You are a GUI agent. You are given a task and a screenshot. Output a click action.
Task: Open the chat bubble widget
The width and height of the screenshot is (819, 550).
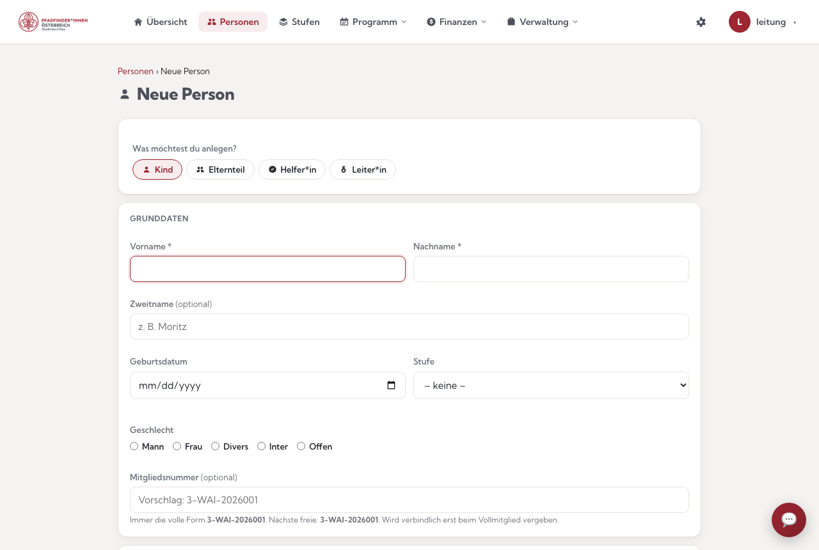[x=788, y=519]
